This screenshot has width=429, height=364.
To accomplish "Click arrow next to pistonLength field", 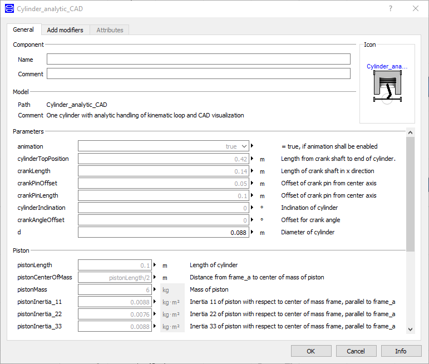I will click(x=155, y=265).
